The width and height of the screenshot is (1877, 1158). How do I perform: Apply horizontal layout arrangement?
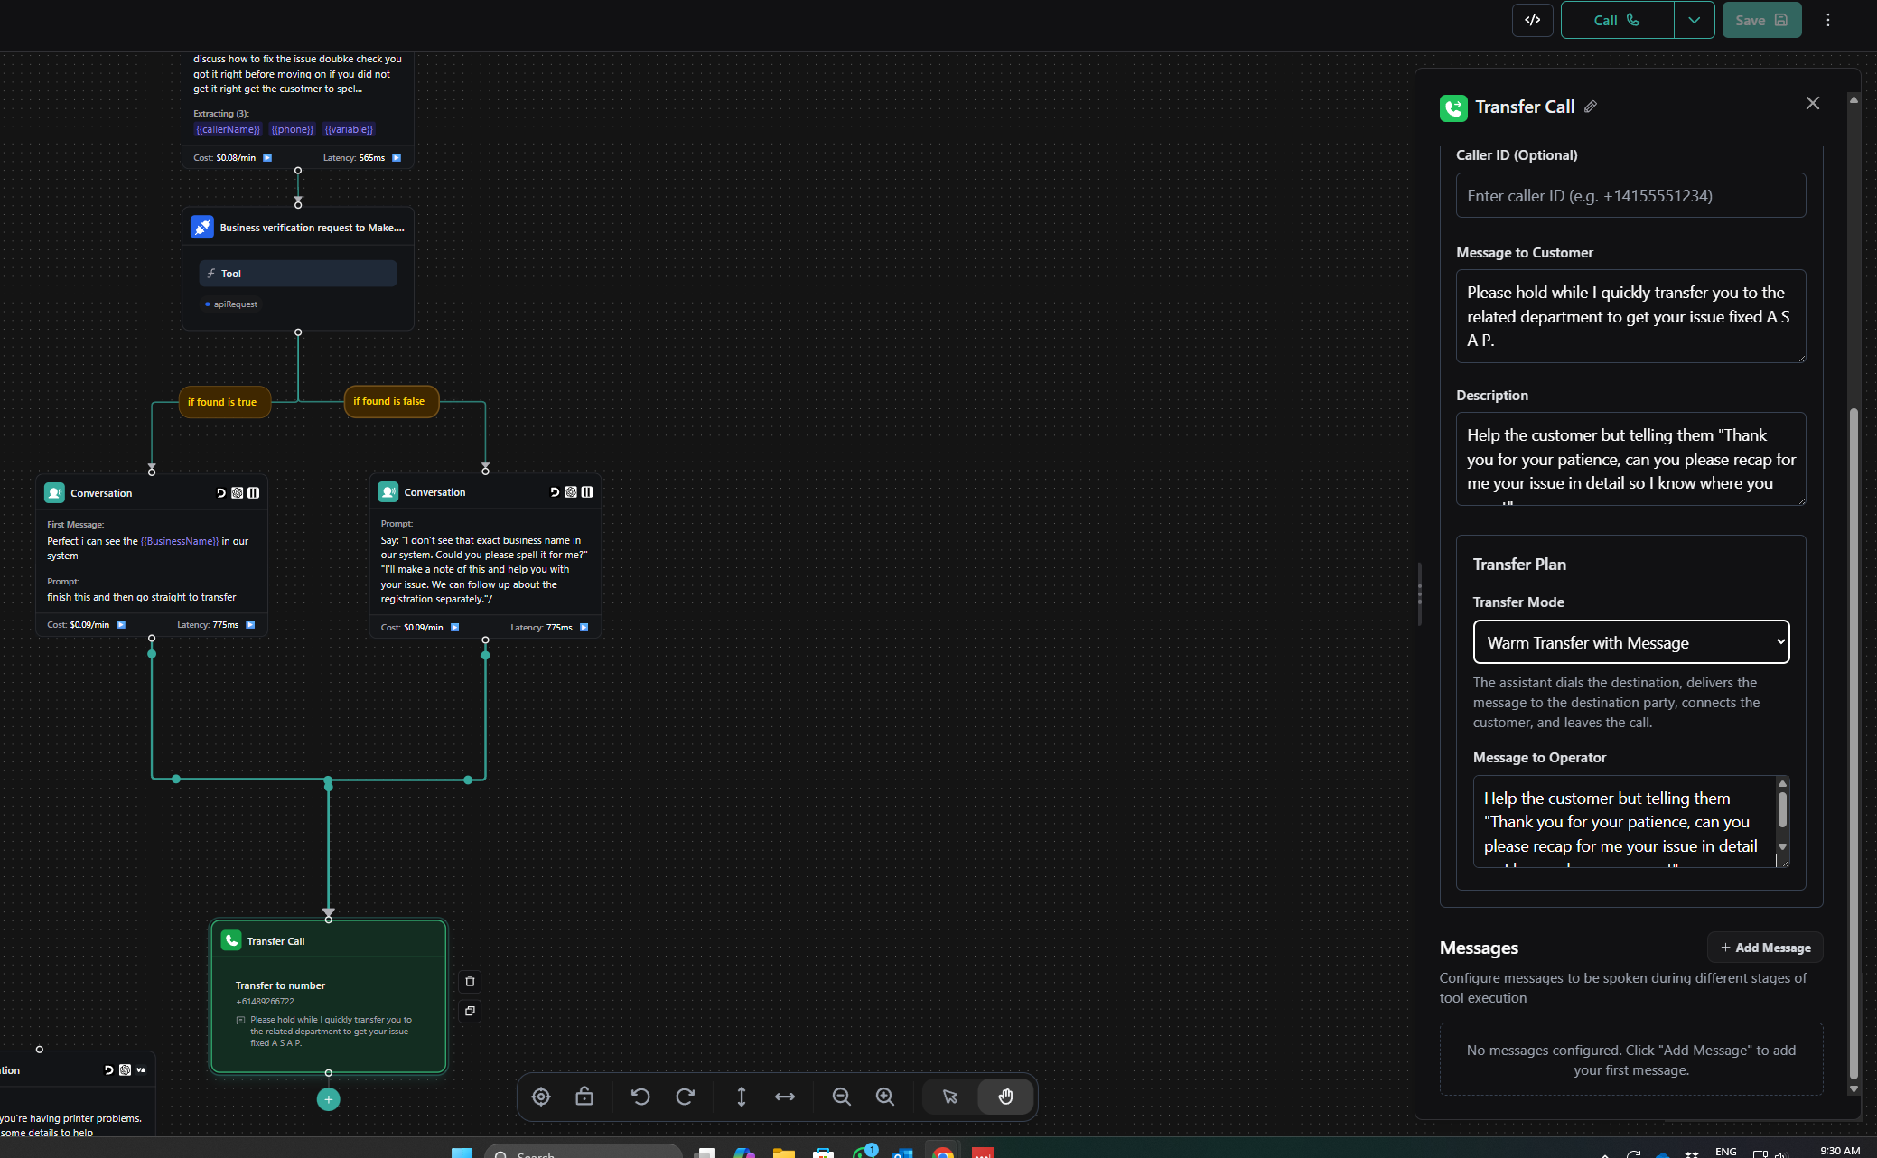(785, 1097)
